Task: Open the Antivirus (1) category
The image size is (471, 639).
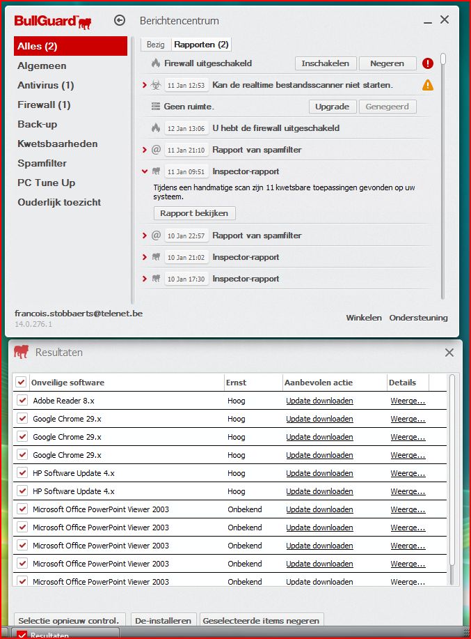Action: [45, 85]
